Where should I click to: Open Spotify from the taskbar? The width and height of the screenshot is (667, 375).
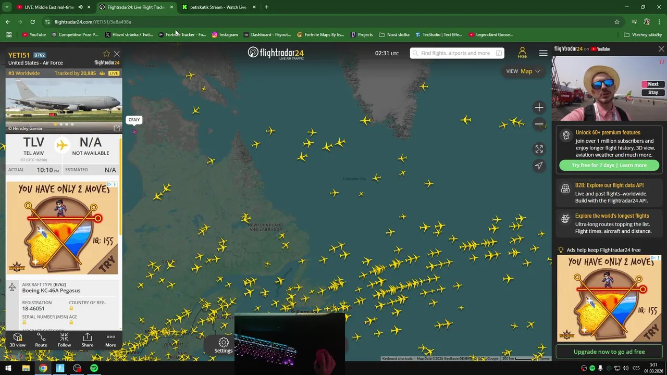coord(94,368)
